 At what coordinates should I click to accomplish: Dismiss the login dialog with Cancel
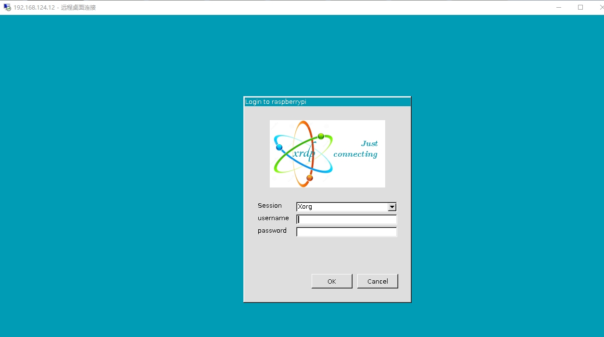(x=377, y=281)
